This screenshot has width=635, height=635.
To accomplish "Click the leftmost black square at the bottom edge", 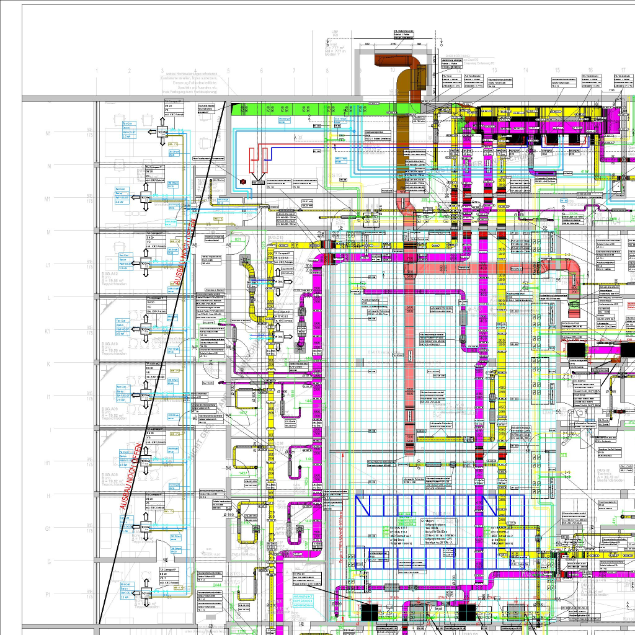I will click(x=370, y=612).
